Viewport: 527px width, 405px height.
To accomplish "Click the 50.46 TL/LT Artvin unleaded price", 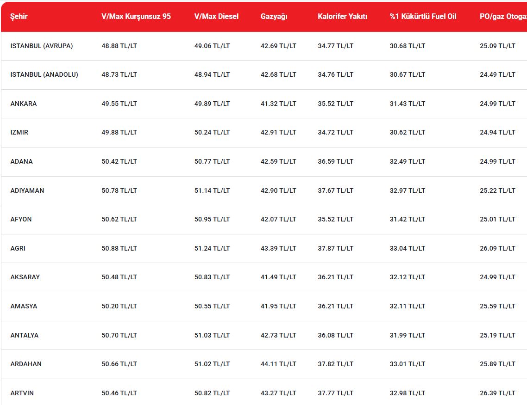I will click(x=119, y=393).
